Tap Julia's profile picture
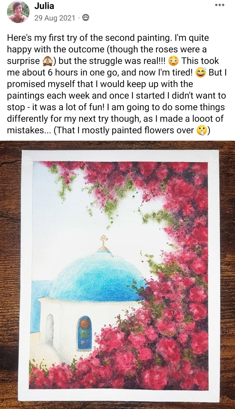The height and width of the screenshot is (409, 235). (x=18, y=12)
